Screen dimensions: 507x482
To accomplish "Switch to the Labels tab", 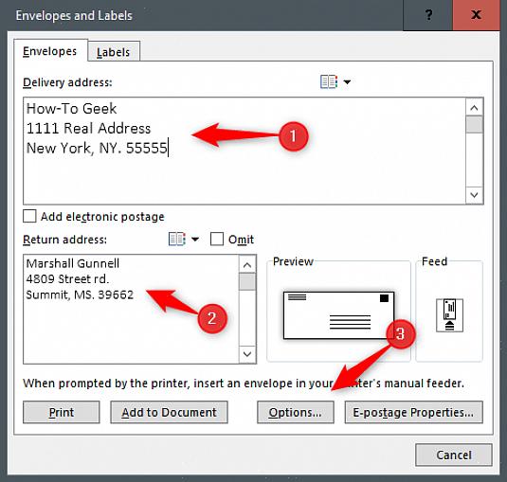I will 114,52.
